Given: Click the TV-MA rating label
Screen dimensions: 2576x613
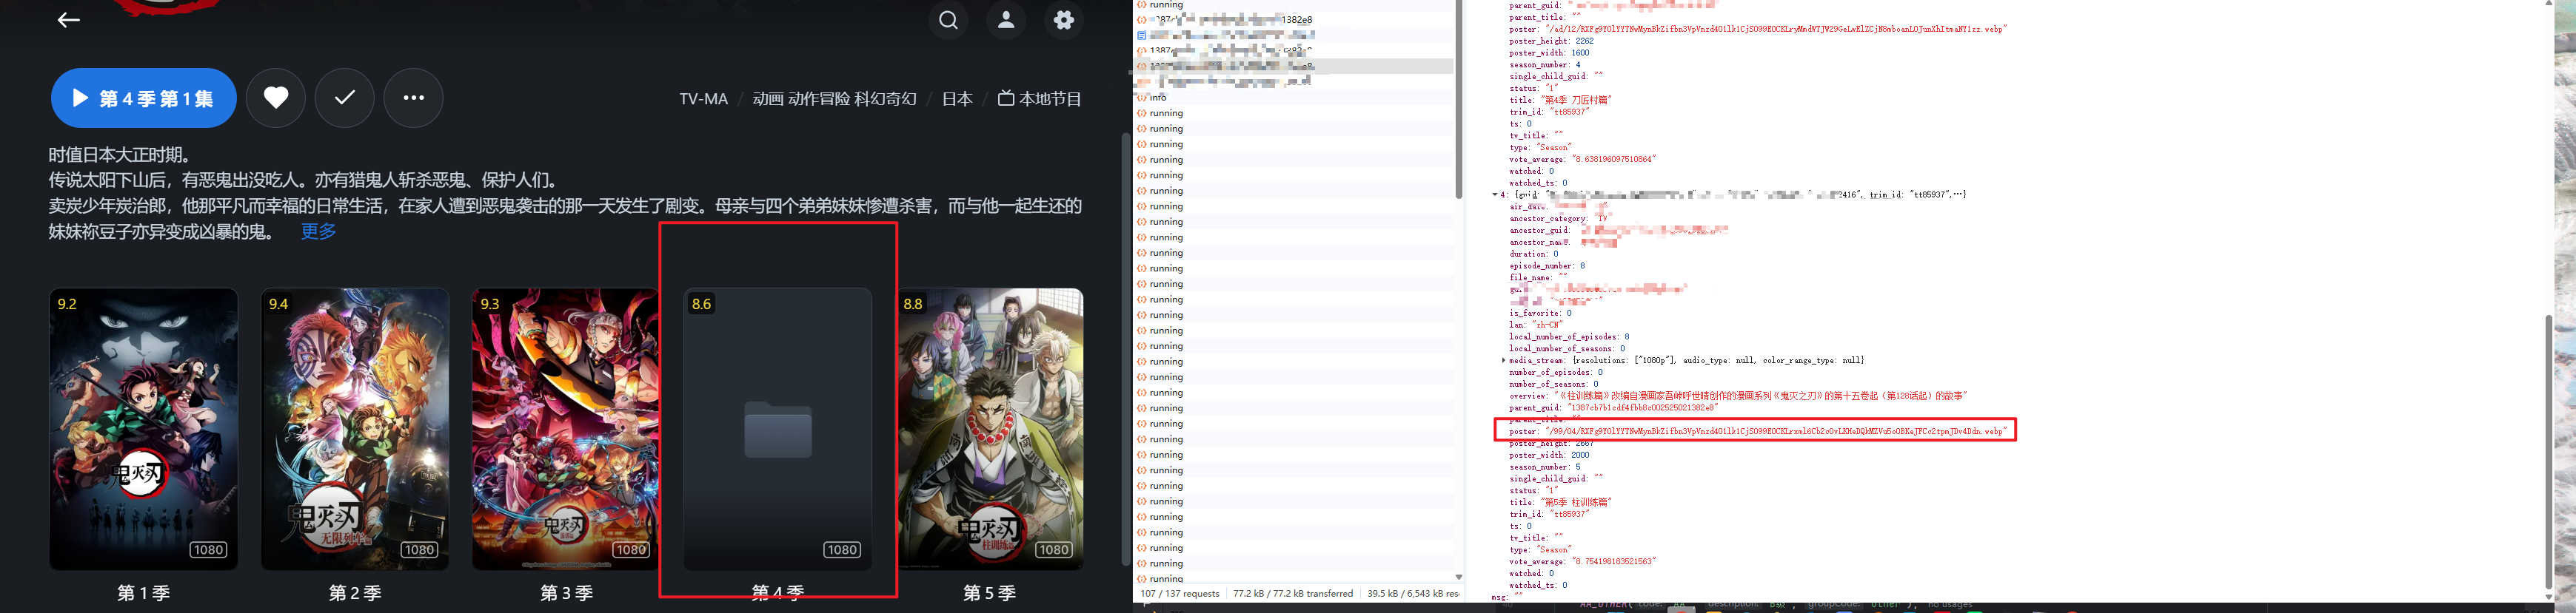Looking at the screenshot, I should [x=704, y=99].
